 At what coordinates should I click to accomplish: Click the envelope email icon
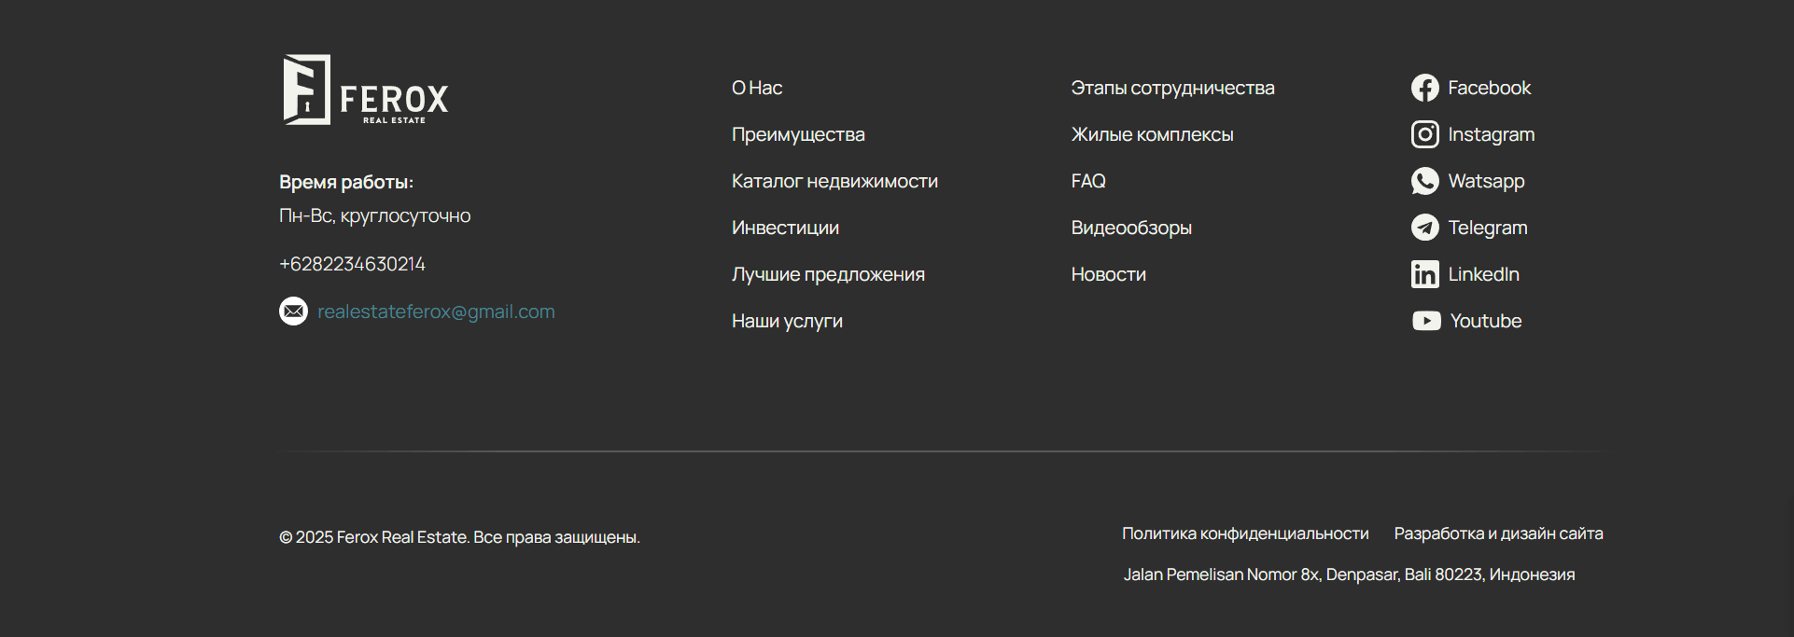tap(293, 312)
